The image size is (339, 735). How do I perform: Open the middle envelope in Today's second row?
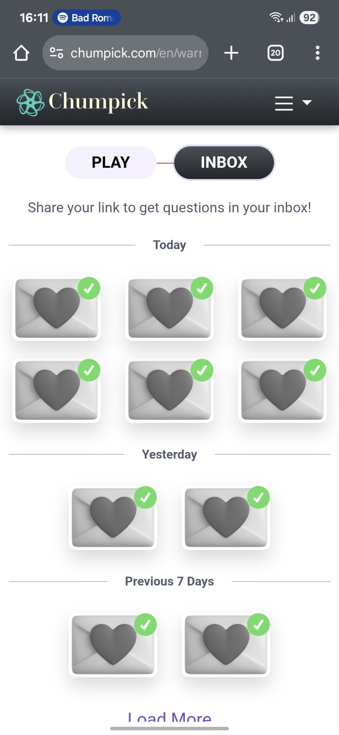coord(169,390)
